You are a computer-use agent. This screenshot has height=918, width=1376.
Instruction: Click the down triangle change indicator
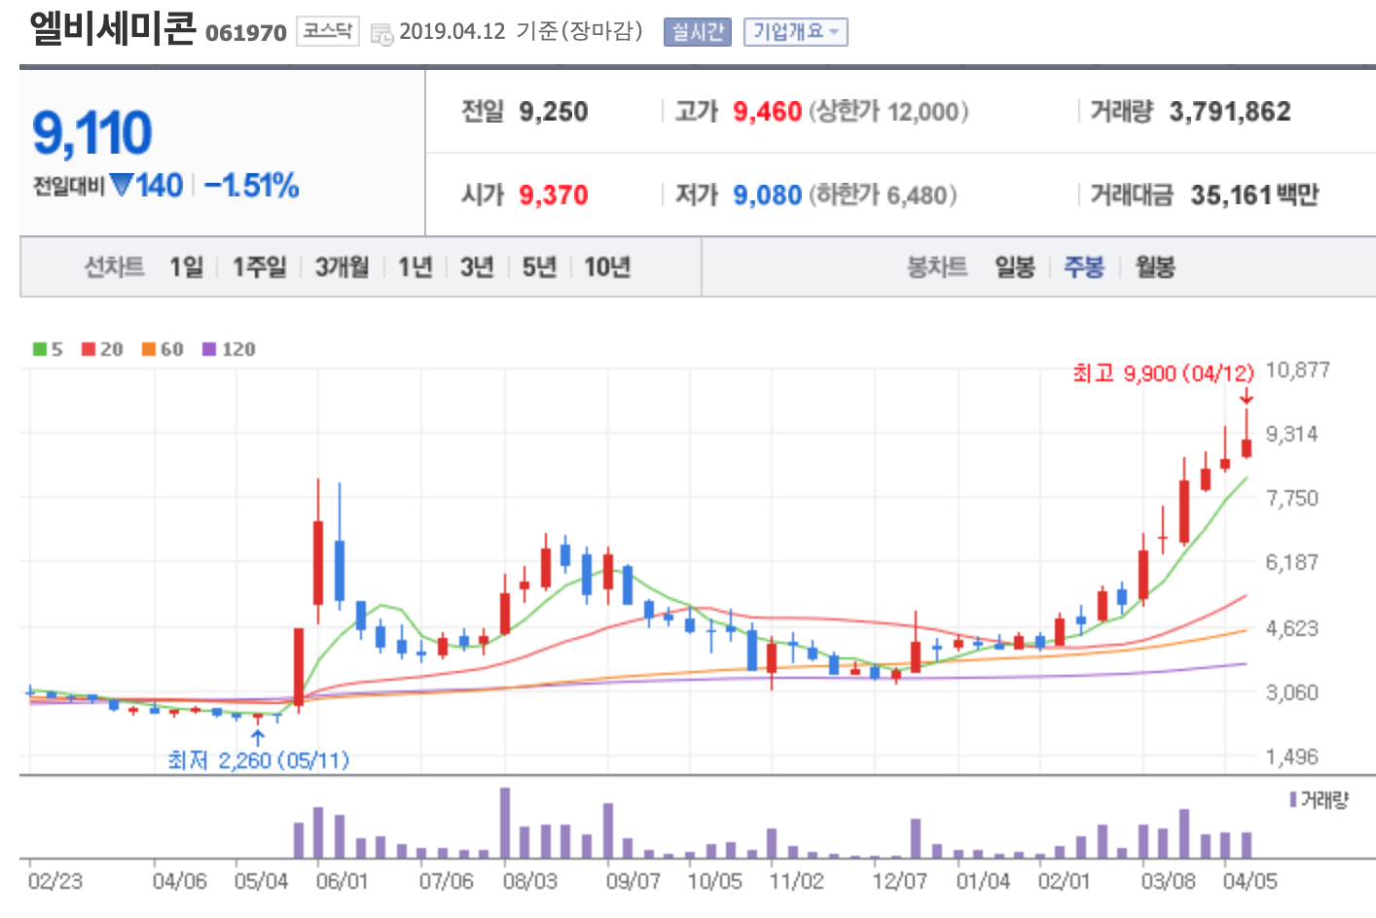coord(122,185)
